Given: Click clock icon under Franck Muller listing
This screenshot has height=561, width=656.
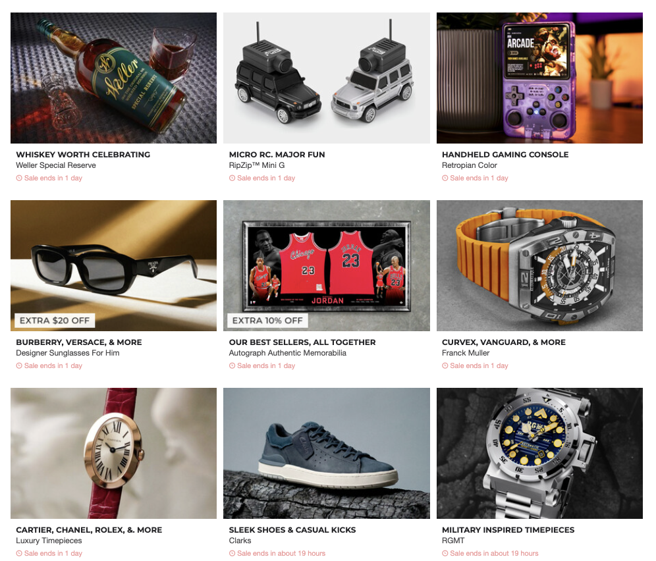Looking at the screenshot, I should coord(445,365).
